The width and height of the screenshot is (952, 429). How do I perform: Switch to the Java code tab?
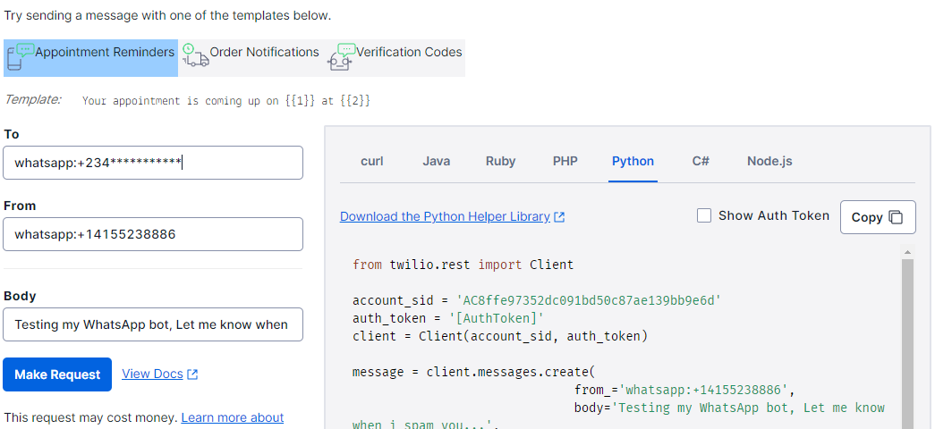[437, 162]
